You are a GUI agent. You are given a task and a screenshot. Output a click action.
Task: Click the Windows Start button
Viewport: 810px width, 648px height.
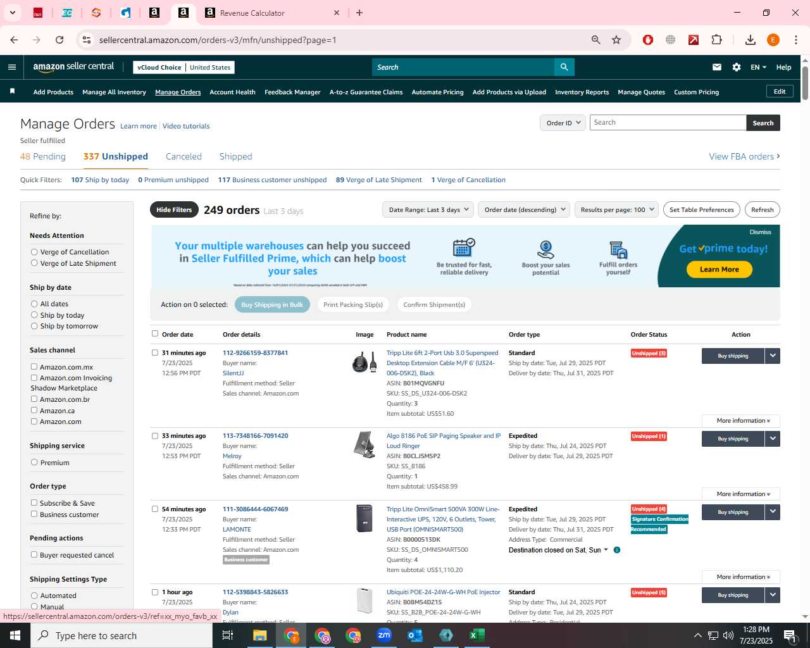[15, 635]
